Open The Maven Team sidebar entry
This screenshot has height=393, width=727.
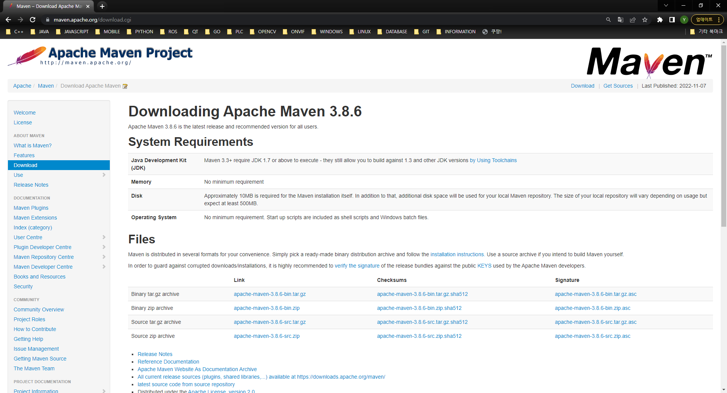34,368
